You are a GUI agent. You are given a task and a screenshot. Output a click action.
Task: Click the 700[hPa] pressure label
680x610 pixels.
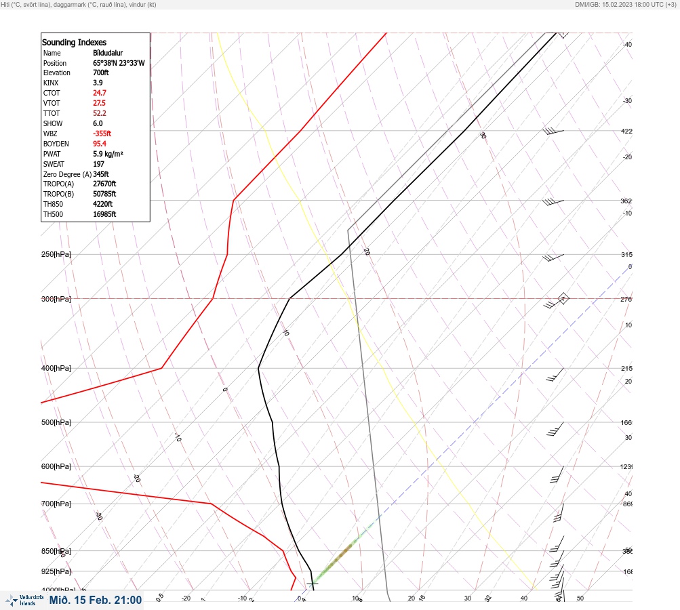pos(56,504)
